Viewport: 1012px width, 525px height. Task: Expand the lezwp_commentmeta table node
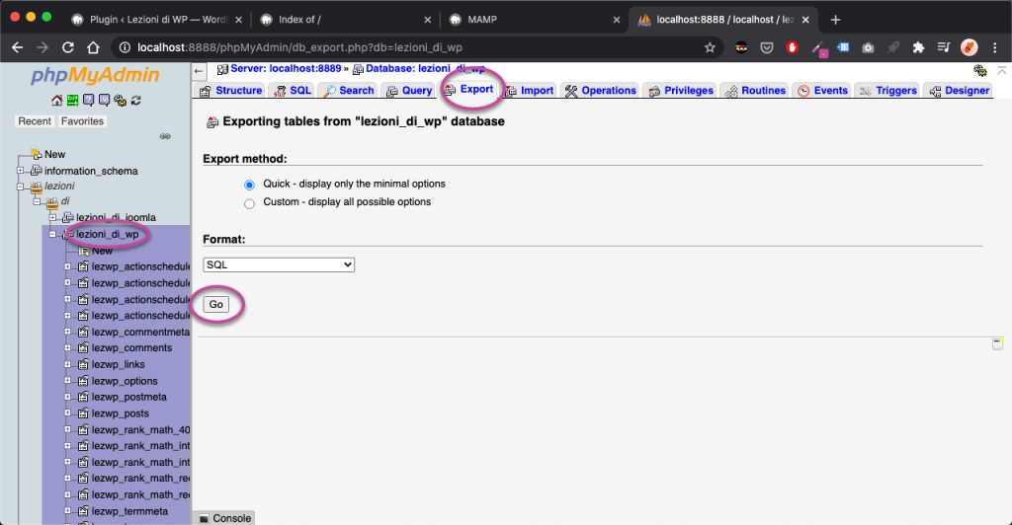click(x=68, y=332)
